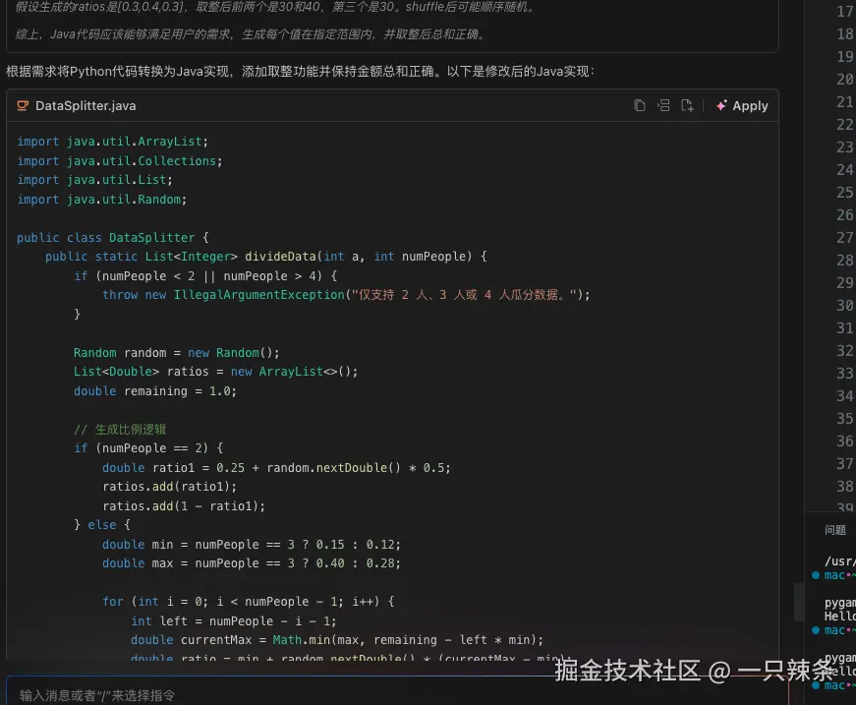Click the blue dot beside the second mac prompt

[816, 630]
